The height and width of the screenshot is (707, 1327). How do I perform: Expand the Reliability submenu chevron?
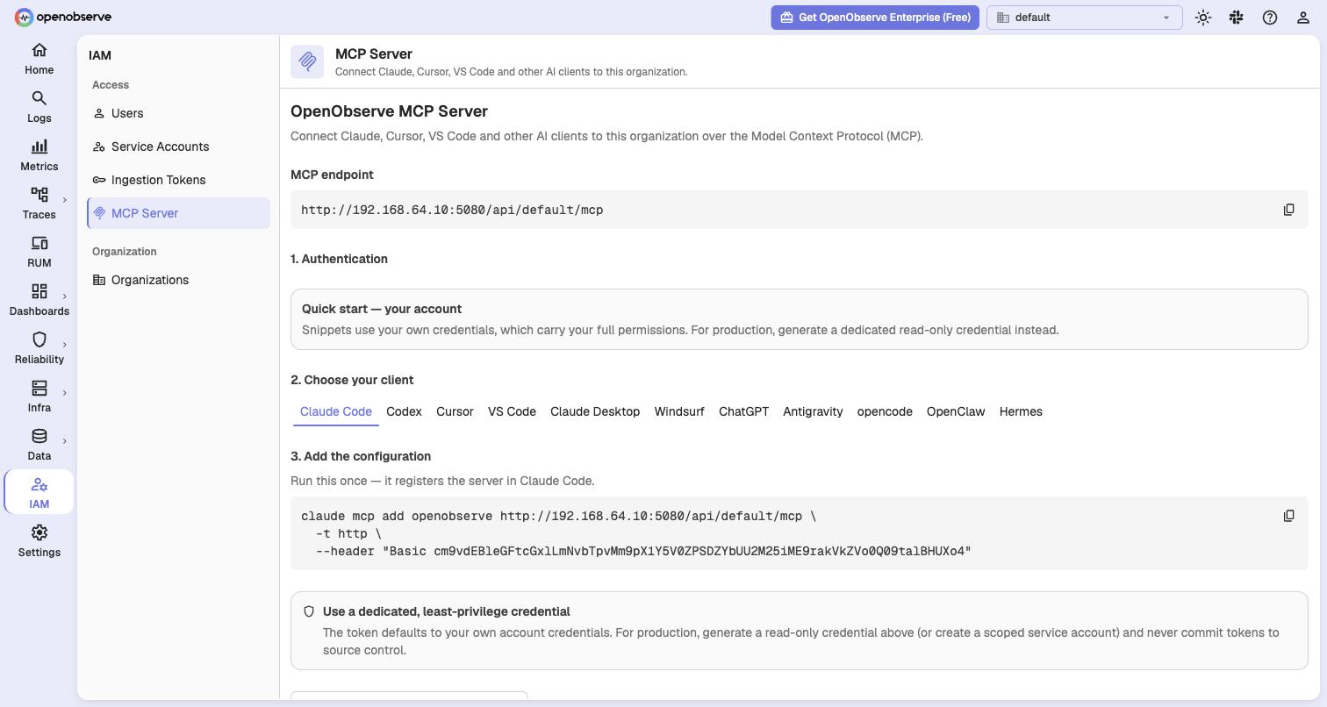point(65,346)
